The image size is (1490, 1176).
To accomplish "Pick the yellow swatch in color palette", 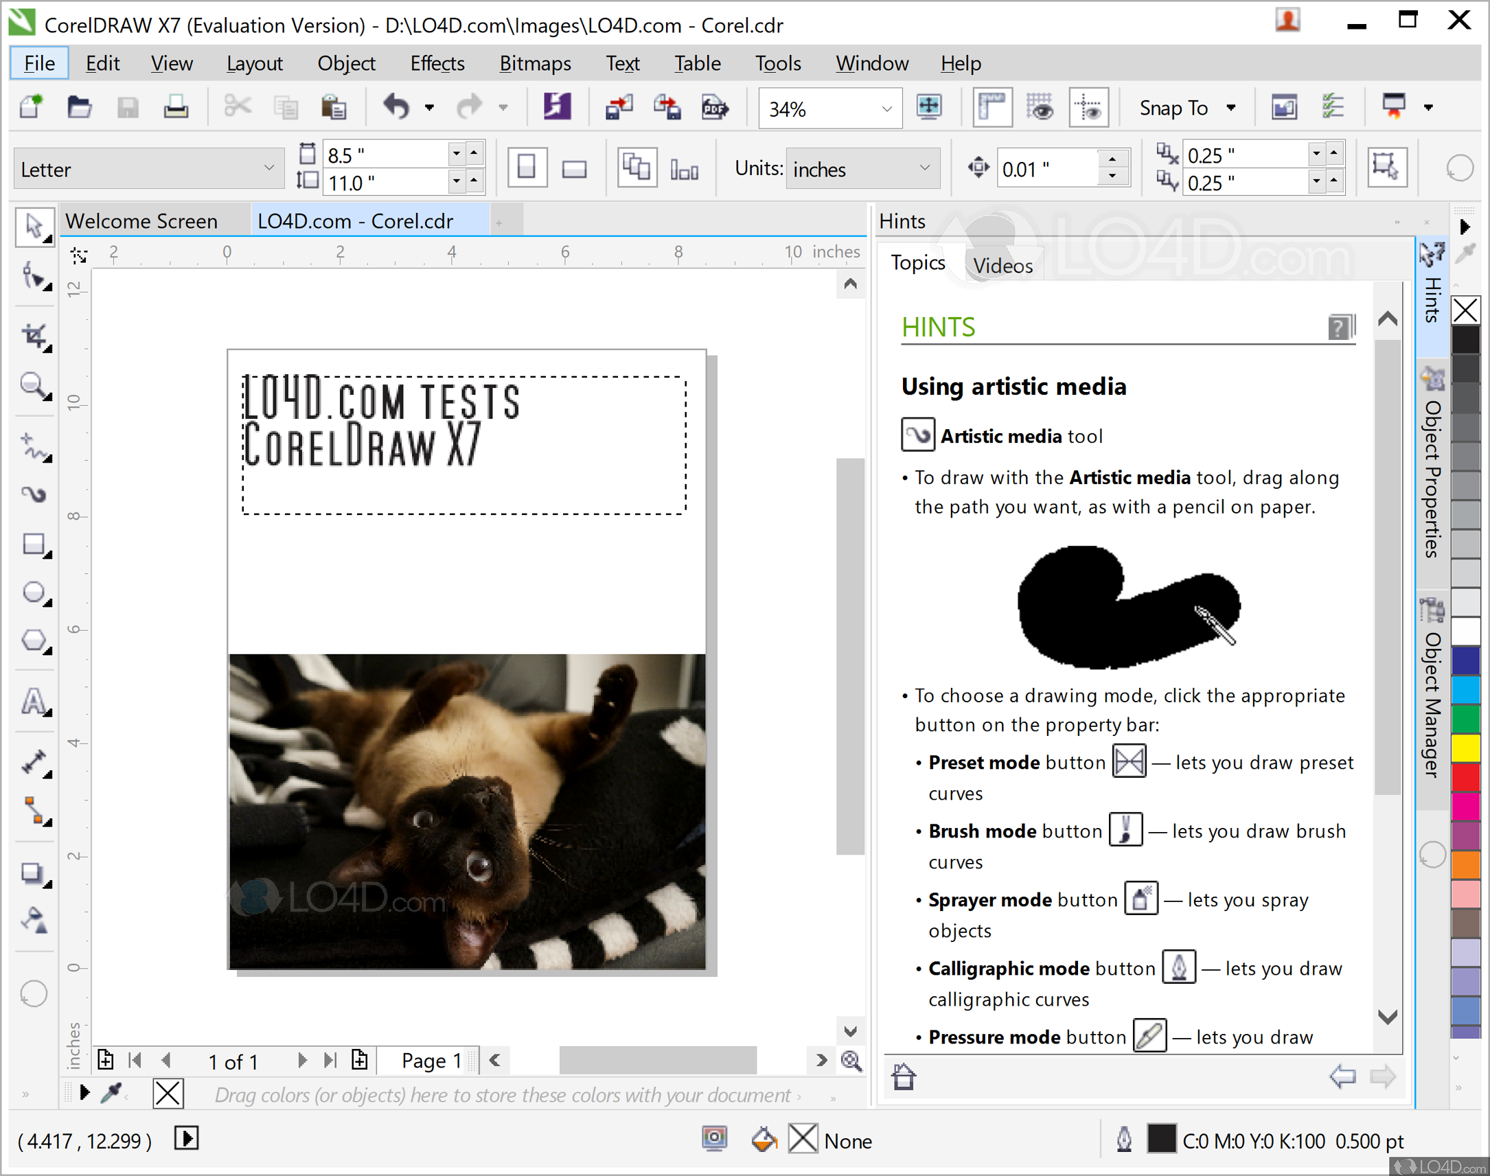I will coord(1465,748).
